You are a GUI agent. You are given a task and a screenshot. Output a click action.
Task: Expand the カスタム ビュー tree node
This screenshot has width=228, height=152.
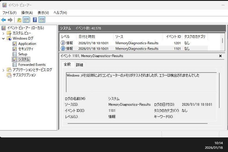(x=3, y=33)
